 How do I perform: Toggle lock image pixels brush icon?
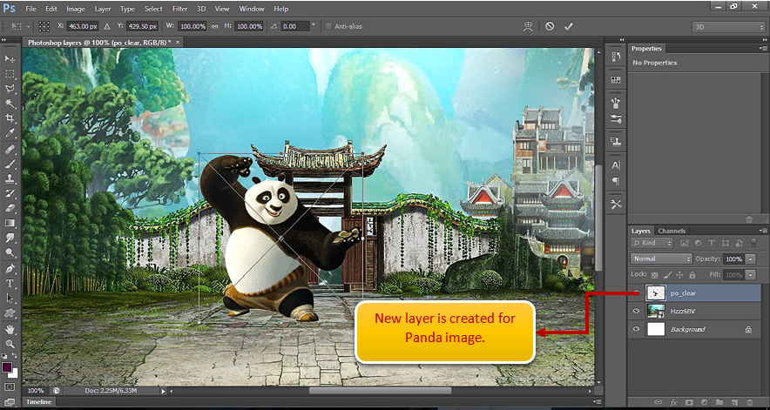pyautogui.click(x=667, y=275)
